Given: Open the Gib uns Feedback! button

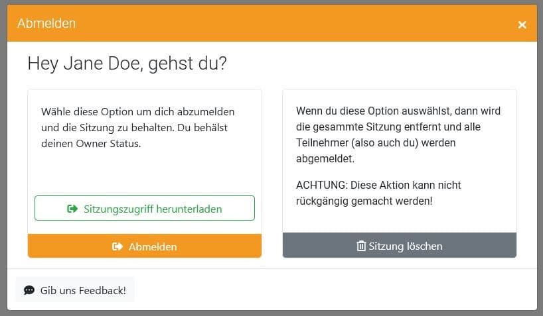Looking at the screenshot, I should point(75,290).
